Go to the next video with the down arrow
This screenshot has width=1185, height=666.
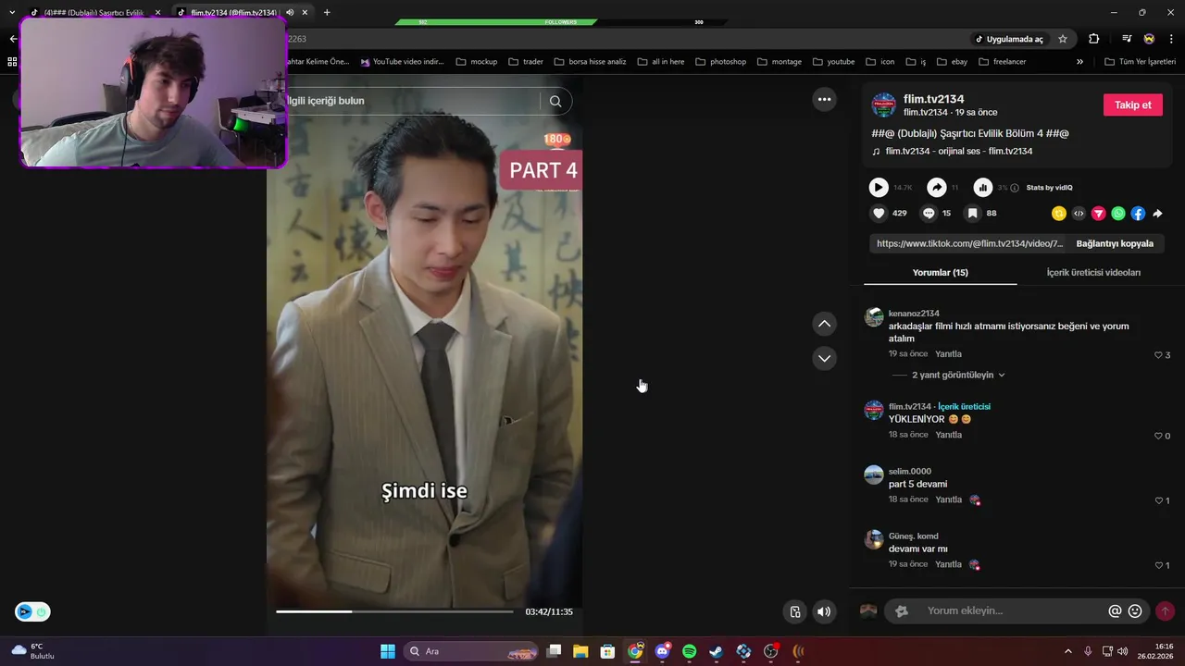pyautogui.click(x=824, y=358)
